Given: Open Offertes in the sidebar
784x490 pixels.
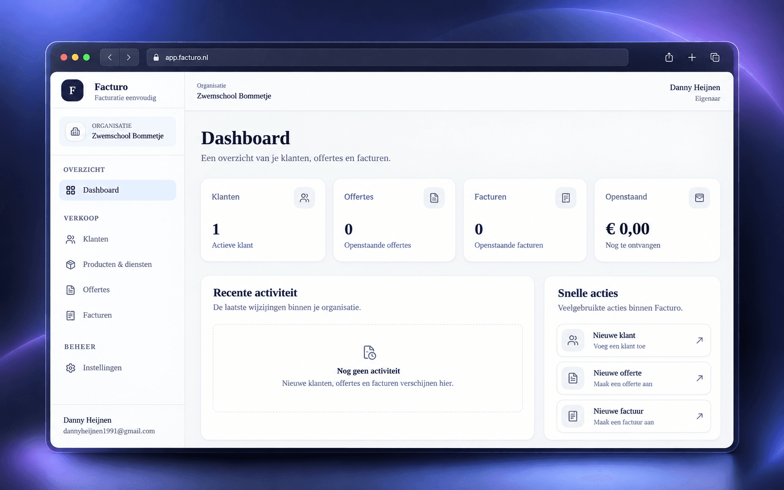Looking at the screenshot, I should 118,289.
